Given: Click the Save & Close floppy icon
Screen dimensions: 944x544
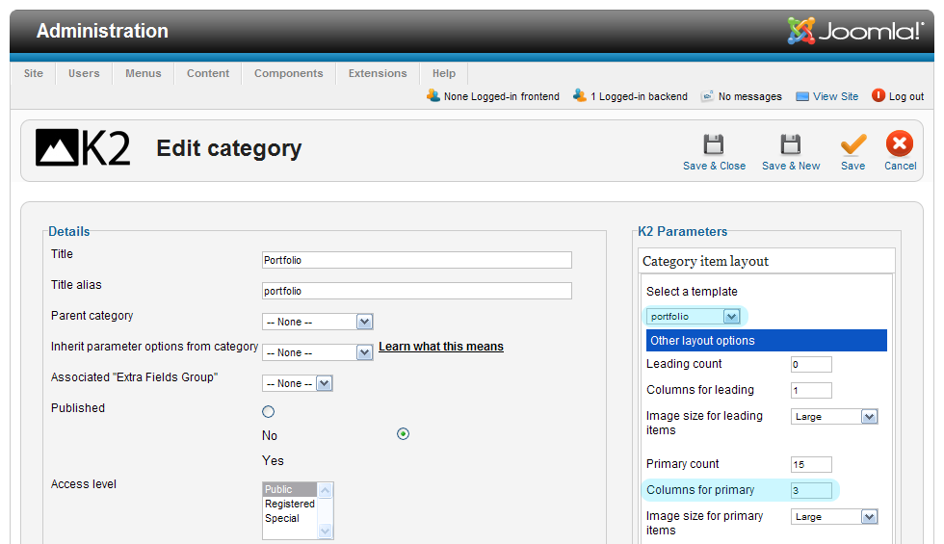Looking at the screenshot, I should tap(714, 145).
